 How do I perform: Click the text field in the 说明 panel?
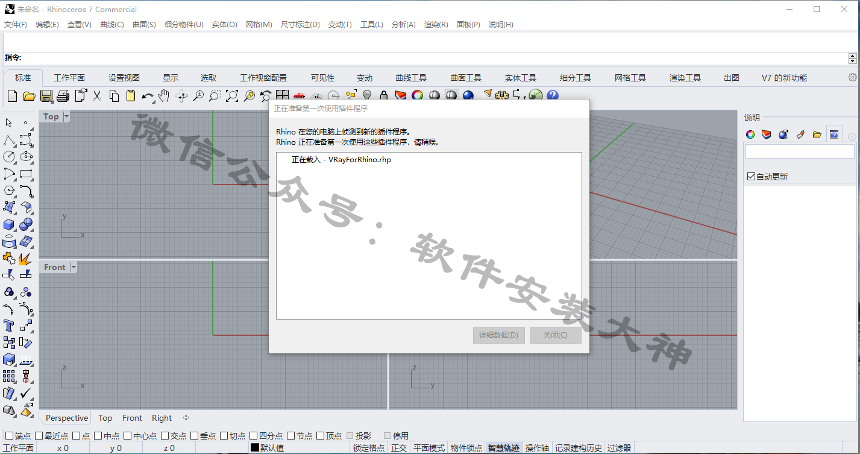[800, 151]
